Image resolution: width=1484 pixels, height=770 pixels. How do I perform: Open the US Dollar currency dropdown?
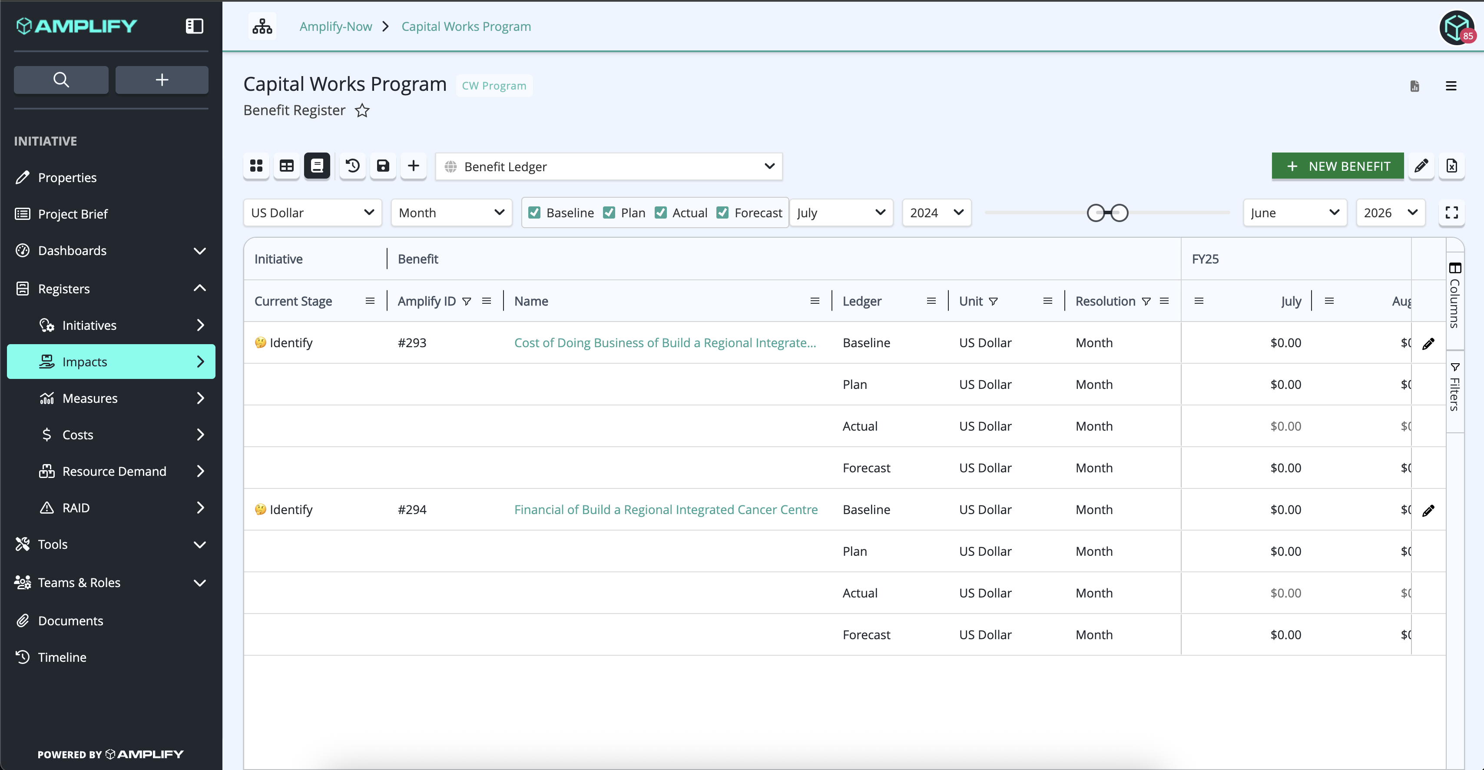tap(312, 212)
